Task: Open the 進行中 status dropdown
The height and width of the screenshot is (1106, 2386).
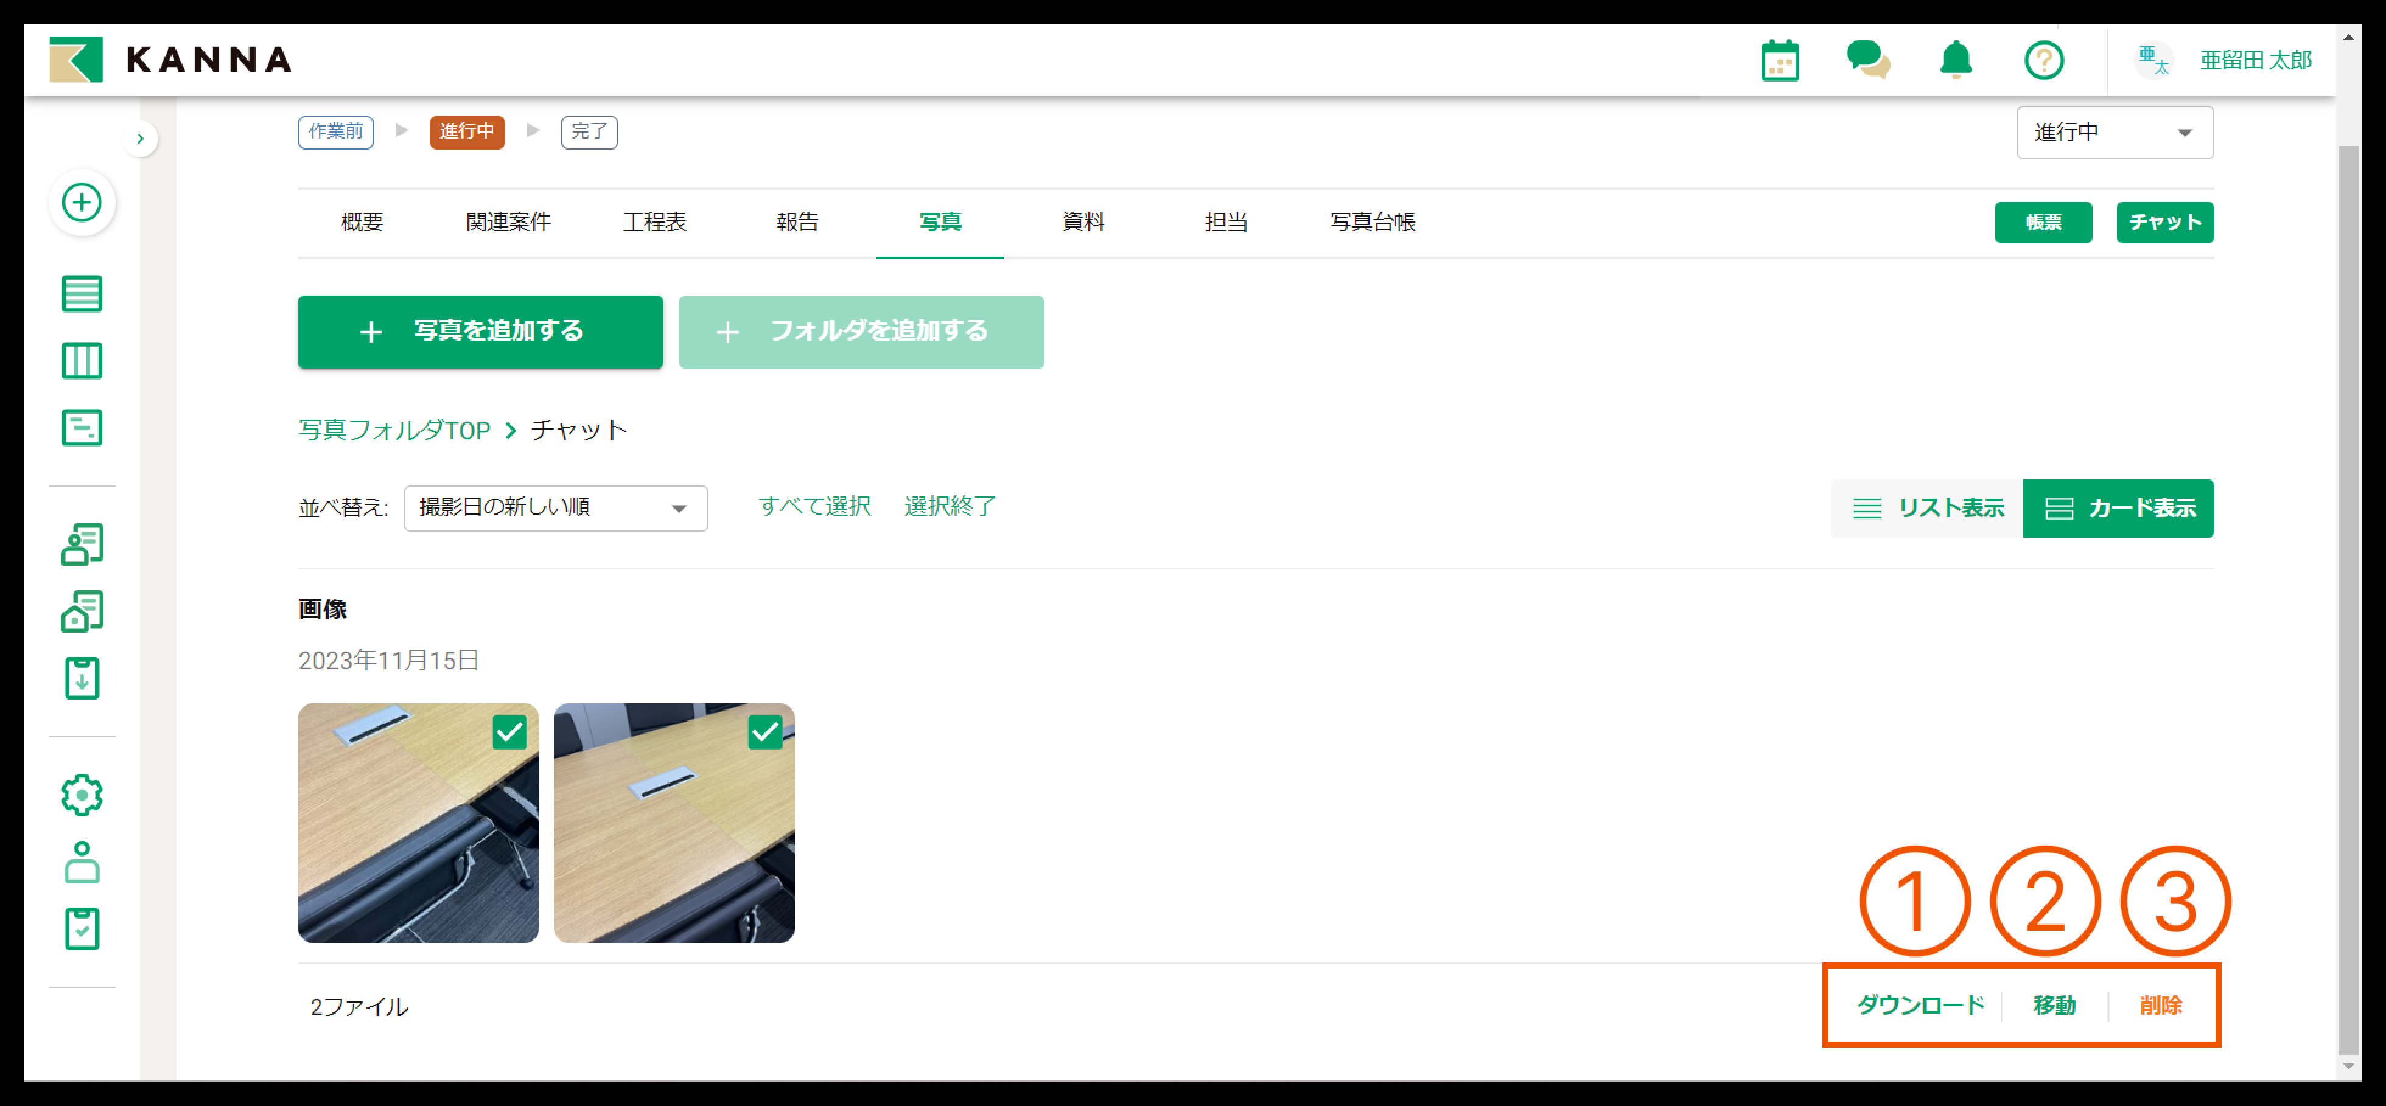Action: 2115,133
